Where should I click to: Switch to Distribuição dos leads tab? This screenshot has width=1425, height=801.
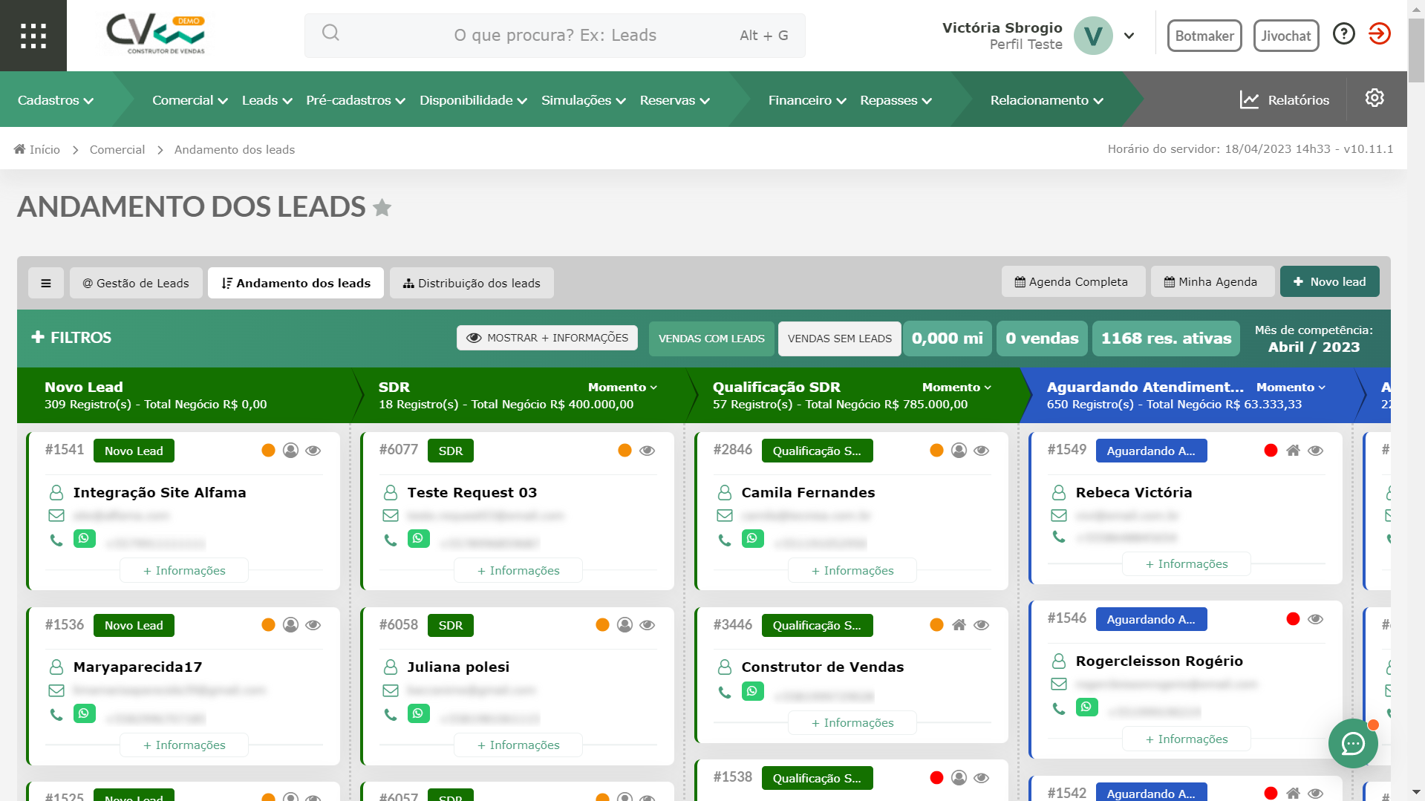(x=472, y=283)
